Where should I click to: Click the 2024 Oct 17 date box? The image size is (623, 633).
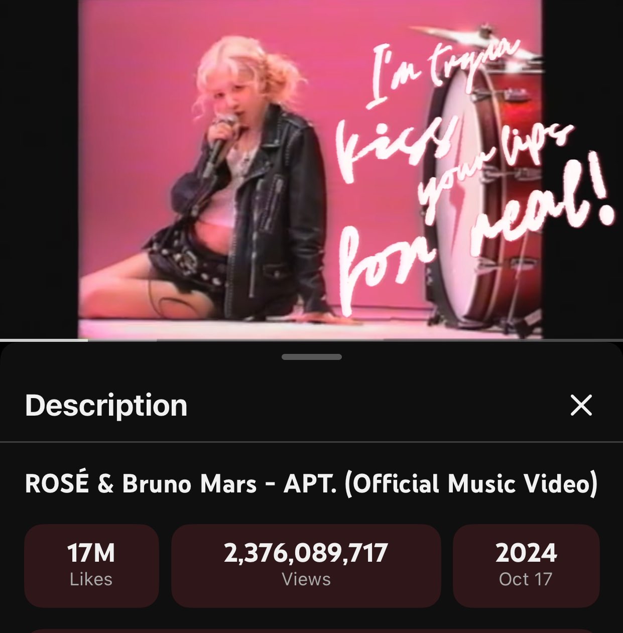tap(526, 566)
